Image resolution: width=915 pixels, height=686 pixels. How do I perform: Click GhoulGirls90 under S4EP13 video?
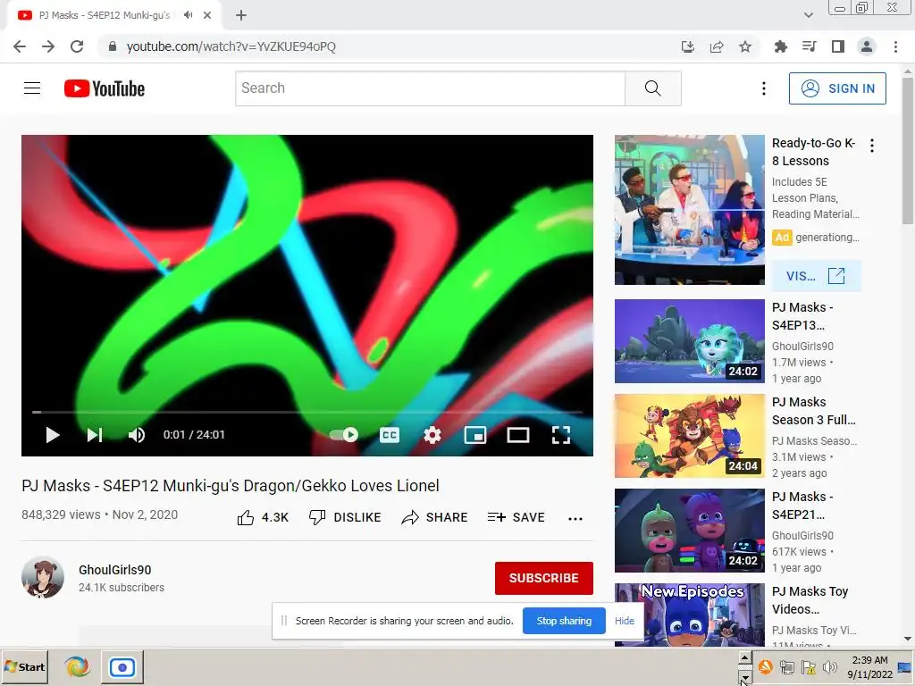pyautogui.click(x=802, y=346)
